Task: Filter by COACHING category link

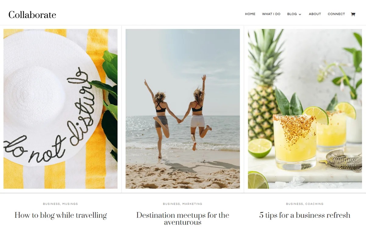Action: pos(314,204)
